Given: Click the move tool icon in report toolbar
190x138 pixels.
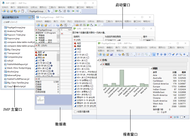Looking at the screenshot, I should point(161,54).
